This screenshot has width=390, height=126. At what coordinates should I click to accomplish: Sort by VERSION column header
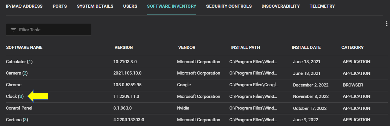click(x=124, y=47)
